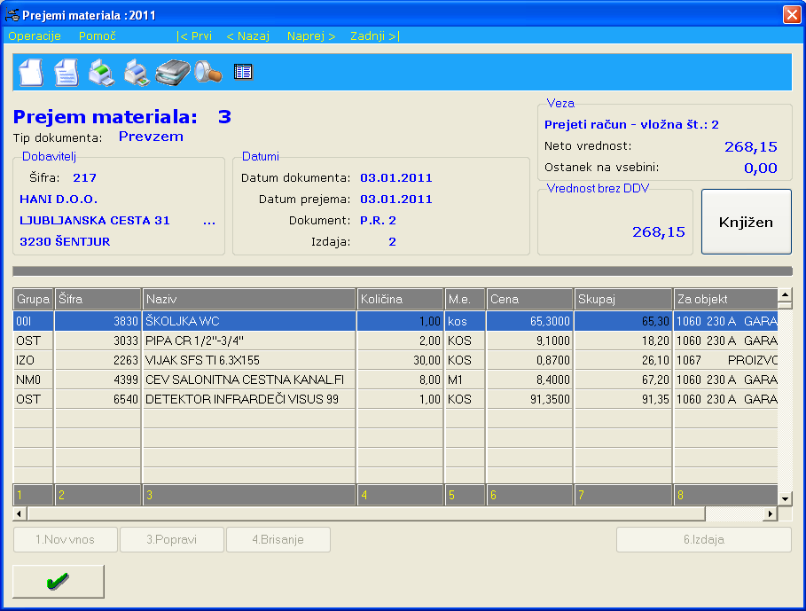Open the Operacije menu
Screen dimensions: 806x611
(x=35, y=36)
